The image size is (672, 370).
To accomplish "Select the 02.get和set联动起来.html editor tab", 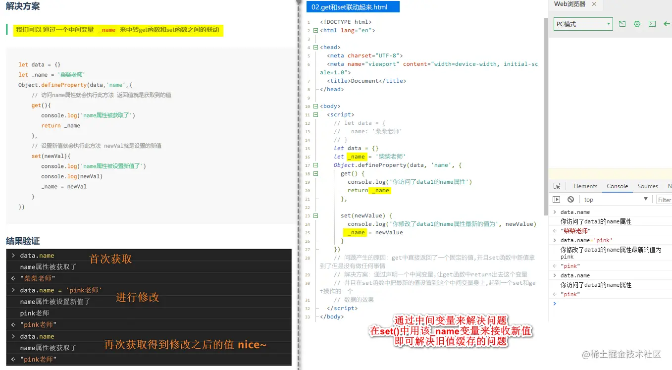I will (353, 7).
